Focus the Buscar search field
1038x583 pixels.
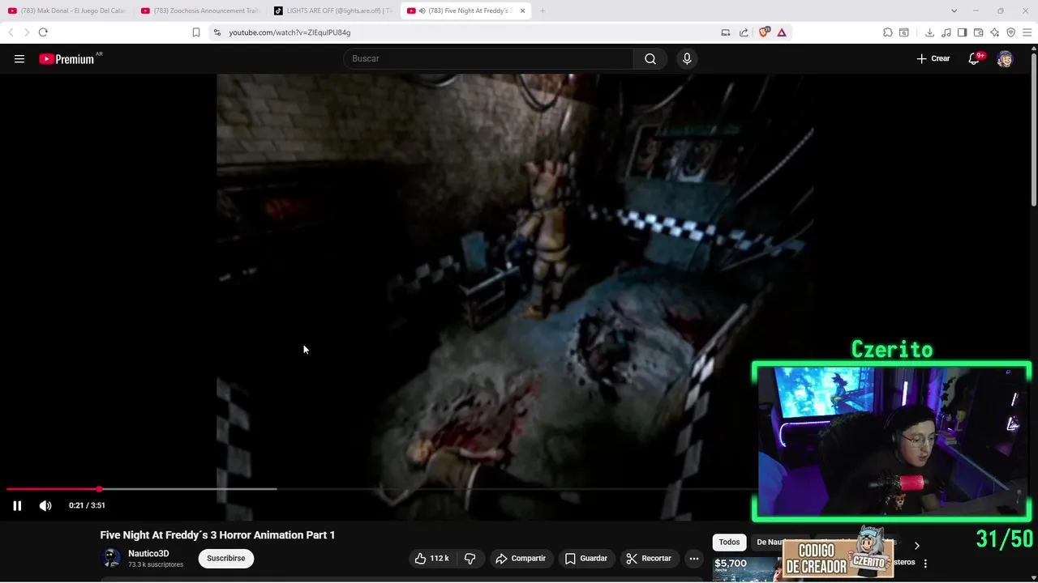point(488,58)
